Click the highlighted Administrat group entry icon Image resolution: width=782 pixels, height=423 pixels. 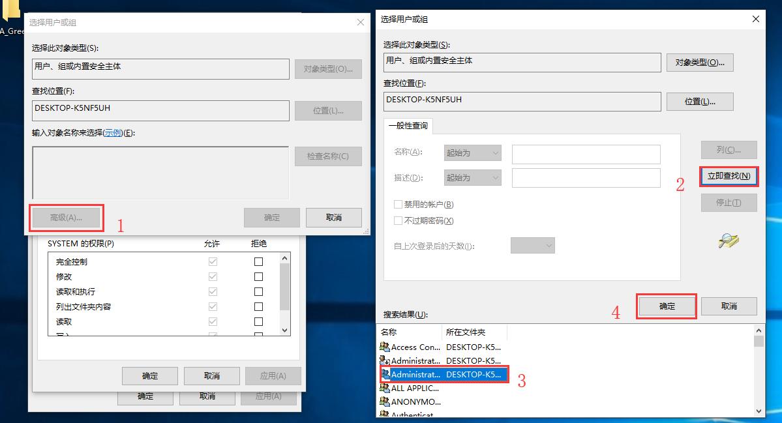[x=385, y=374]
